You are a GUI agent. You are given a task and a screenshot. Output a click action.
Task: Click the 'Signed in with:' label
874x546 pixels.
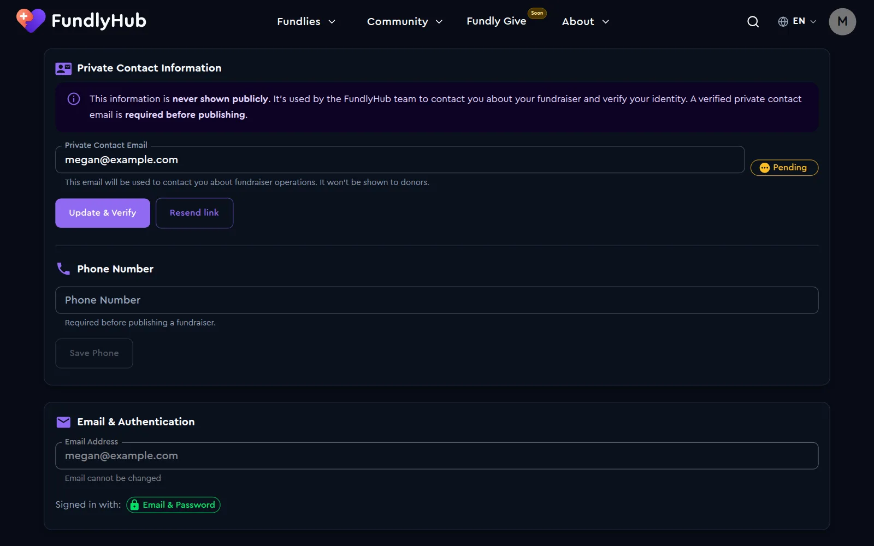pyautogui.click(x=88, y=505)
